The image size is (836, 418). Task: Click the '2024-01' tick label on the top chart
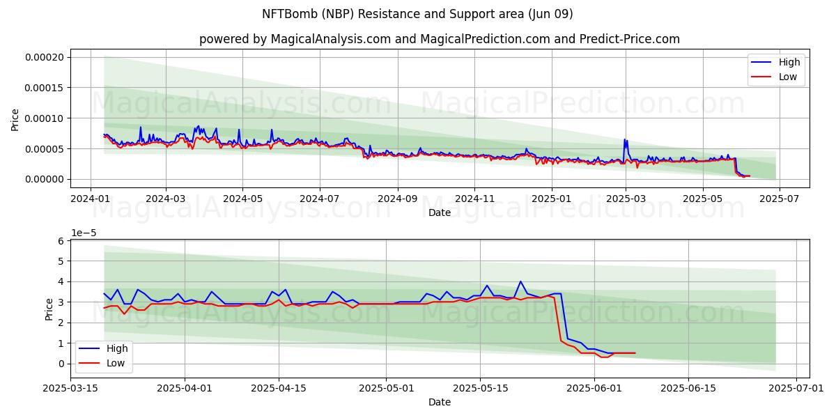(x=91, y=199)
